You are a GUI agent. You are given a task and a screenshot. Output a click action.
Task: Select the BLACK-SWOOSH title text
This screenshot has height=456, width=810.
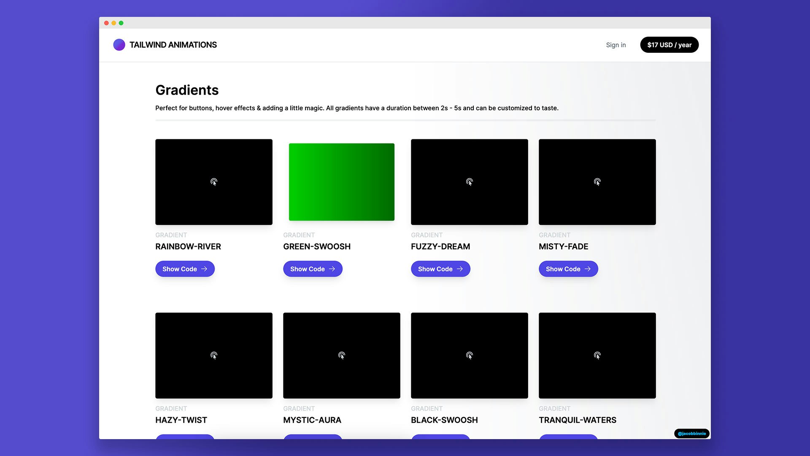click(444, 420)
